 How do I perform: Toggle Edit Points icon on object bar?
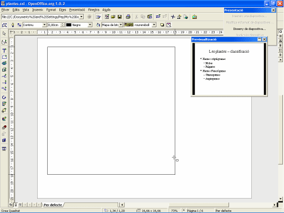tap(4, 25)
